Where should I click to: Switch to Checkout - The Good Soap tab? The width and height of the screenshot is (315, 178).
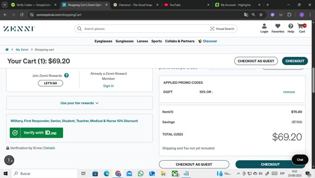coord(136,5)
